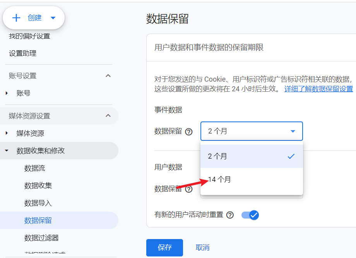Select 数据收集和修改 sidebar item
356x258 pixels.
pos(59,151)
